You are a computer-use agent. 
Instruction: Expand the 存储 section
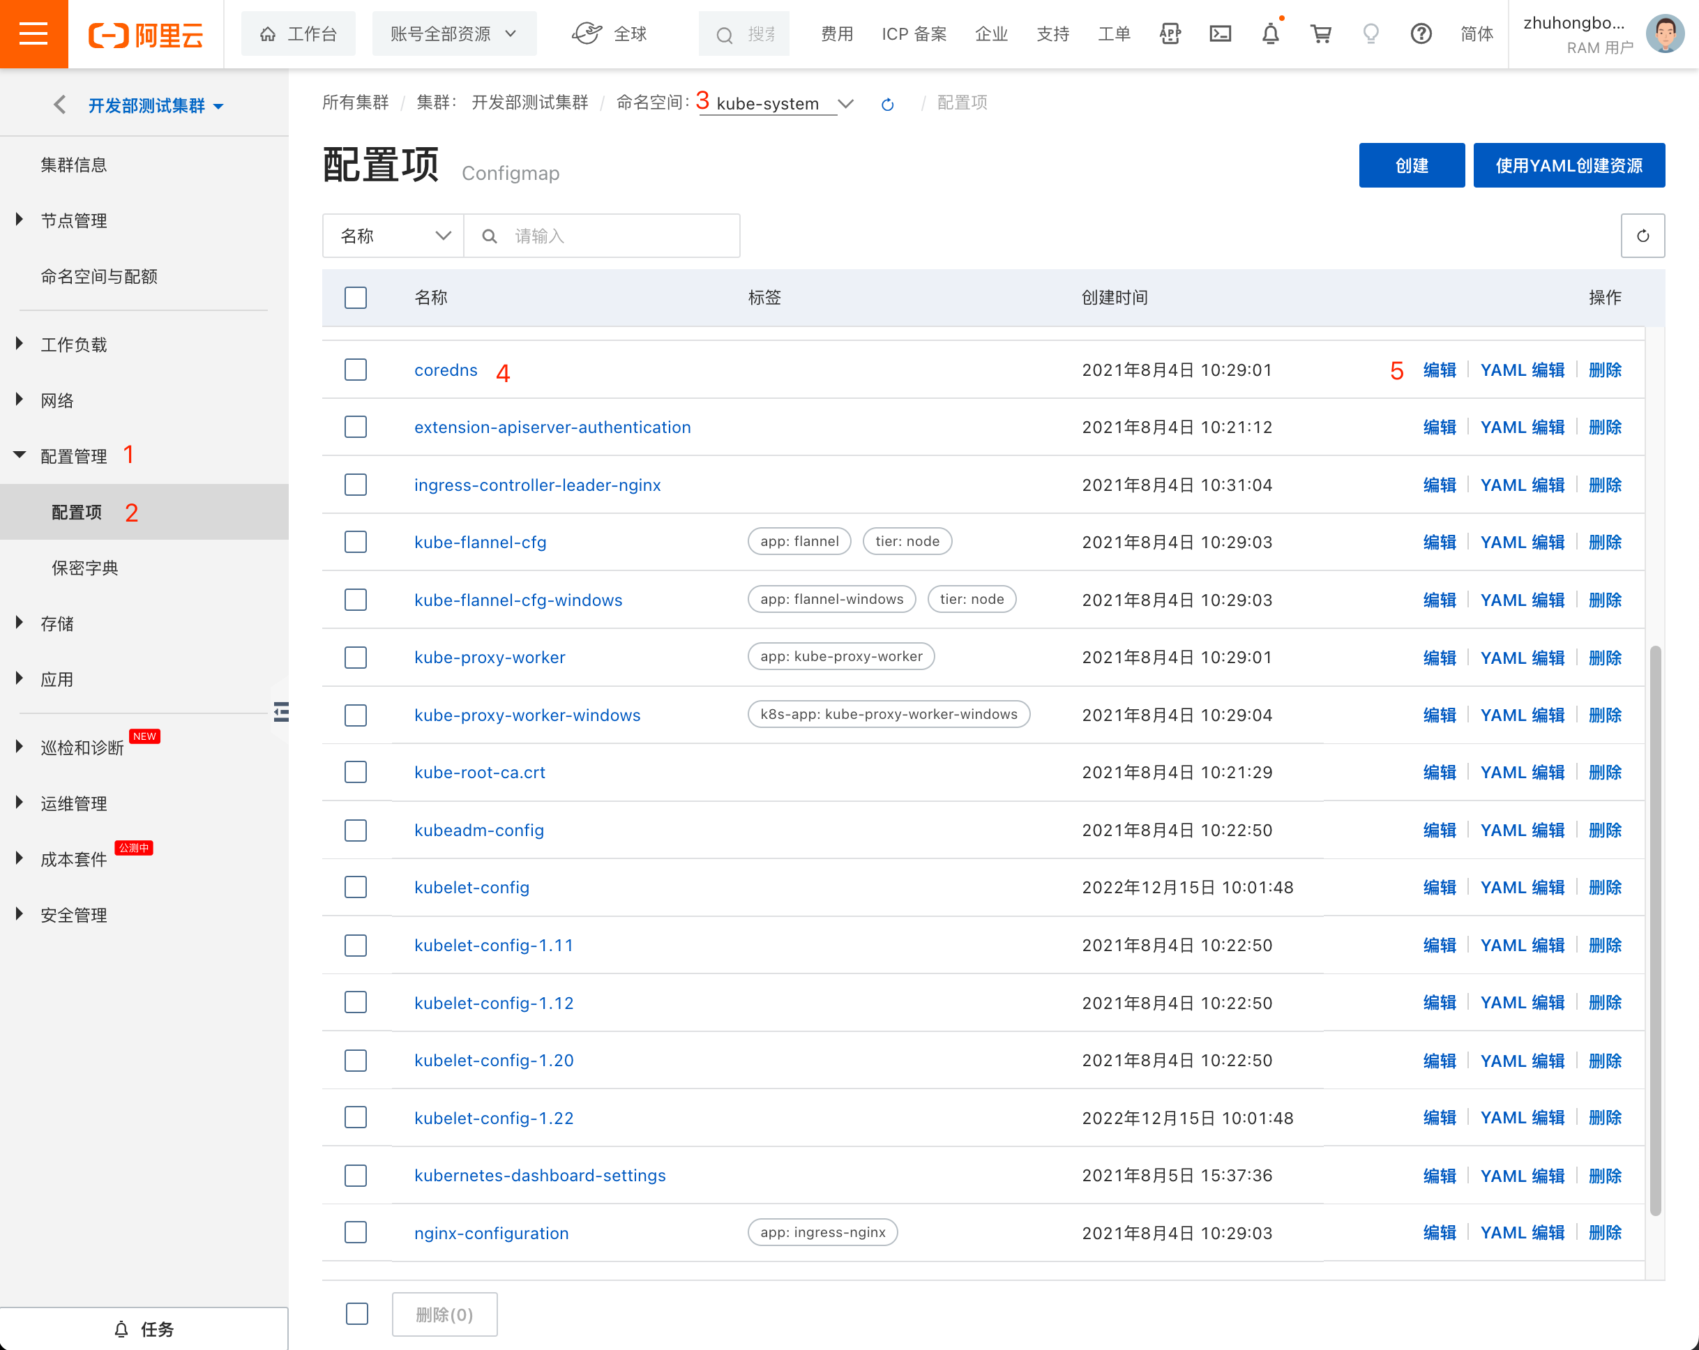pyautogui.click(x=56, y=623)
